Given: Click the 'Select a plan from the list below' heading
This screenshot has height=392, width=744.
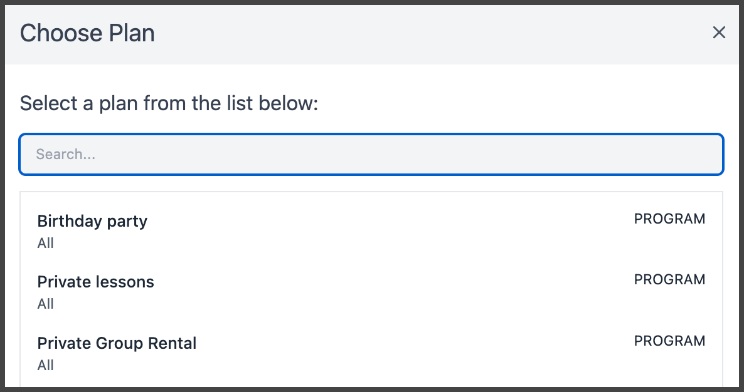Looking at the screenshot, I should [169, 103].
